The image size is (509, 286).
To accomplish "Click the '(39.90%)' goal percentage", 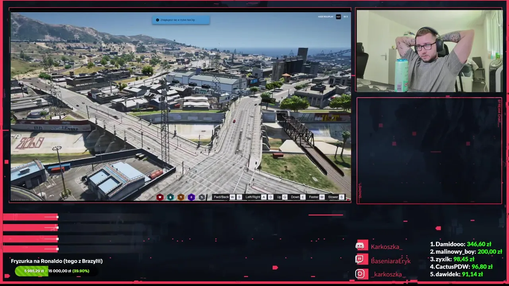I will [x=81, y=271].
